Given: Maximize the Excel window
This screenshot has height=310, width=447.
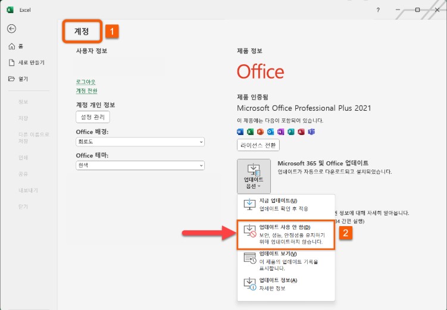Looking at the screenshot, I should pos(417,10).
